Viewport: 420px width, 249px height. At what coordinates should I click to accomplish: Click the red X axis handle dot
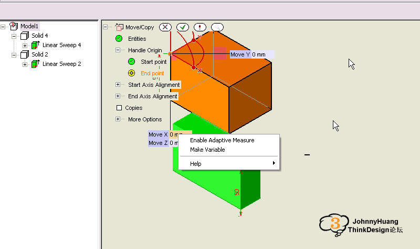[x=194, y=67]
